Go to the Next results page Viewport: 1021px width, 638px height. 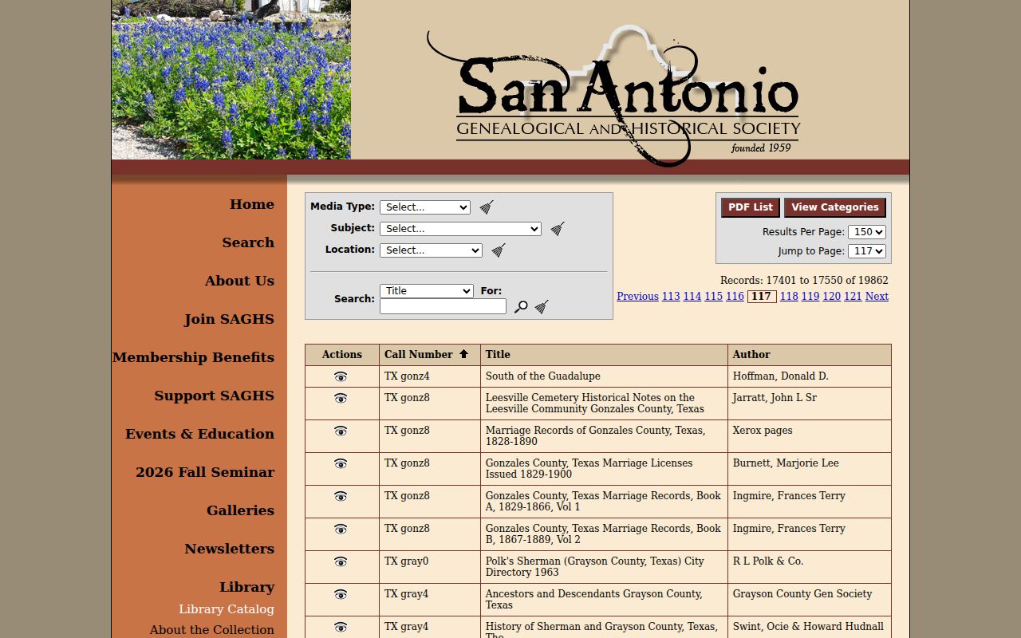pyautogui.click(x=877, y=297)
